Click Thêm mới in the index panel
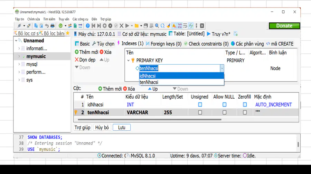 click(86, 52)
